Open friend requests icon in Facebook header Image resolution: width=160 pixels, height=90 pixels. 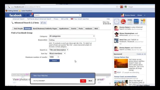[x=24, y=15]
